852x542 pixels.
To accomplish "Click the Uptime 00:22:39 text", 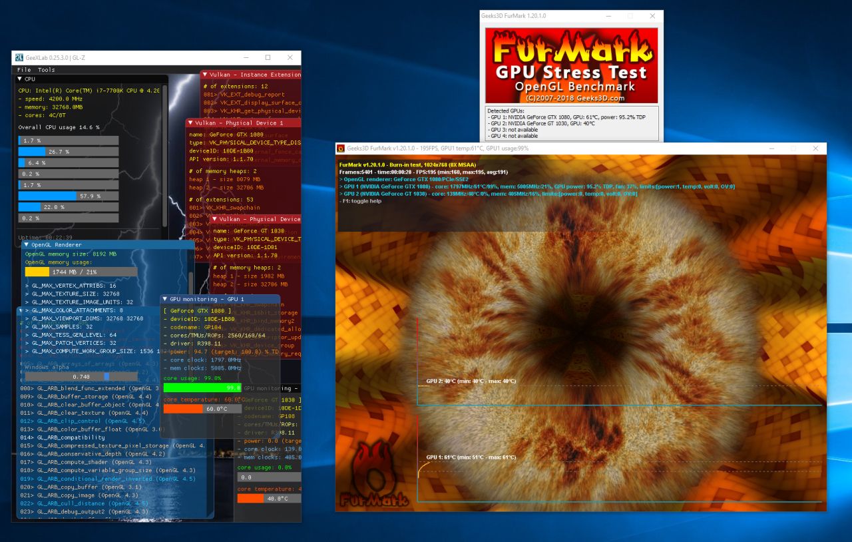I will pyautogui.click(x=45, y=237).
